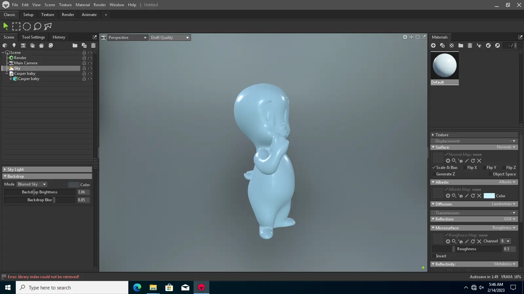Hide the Main Camera with eye icon

tap(90, 63)
